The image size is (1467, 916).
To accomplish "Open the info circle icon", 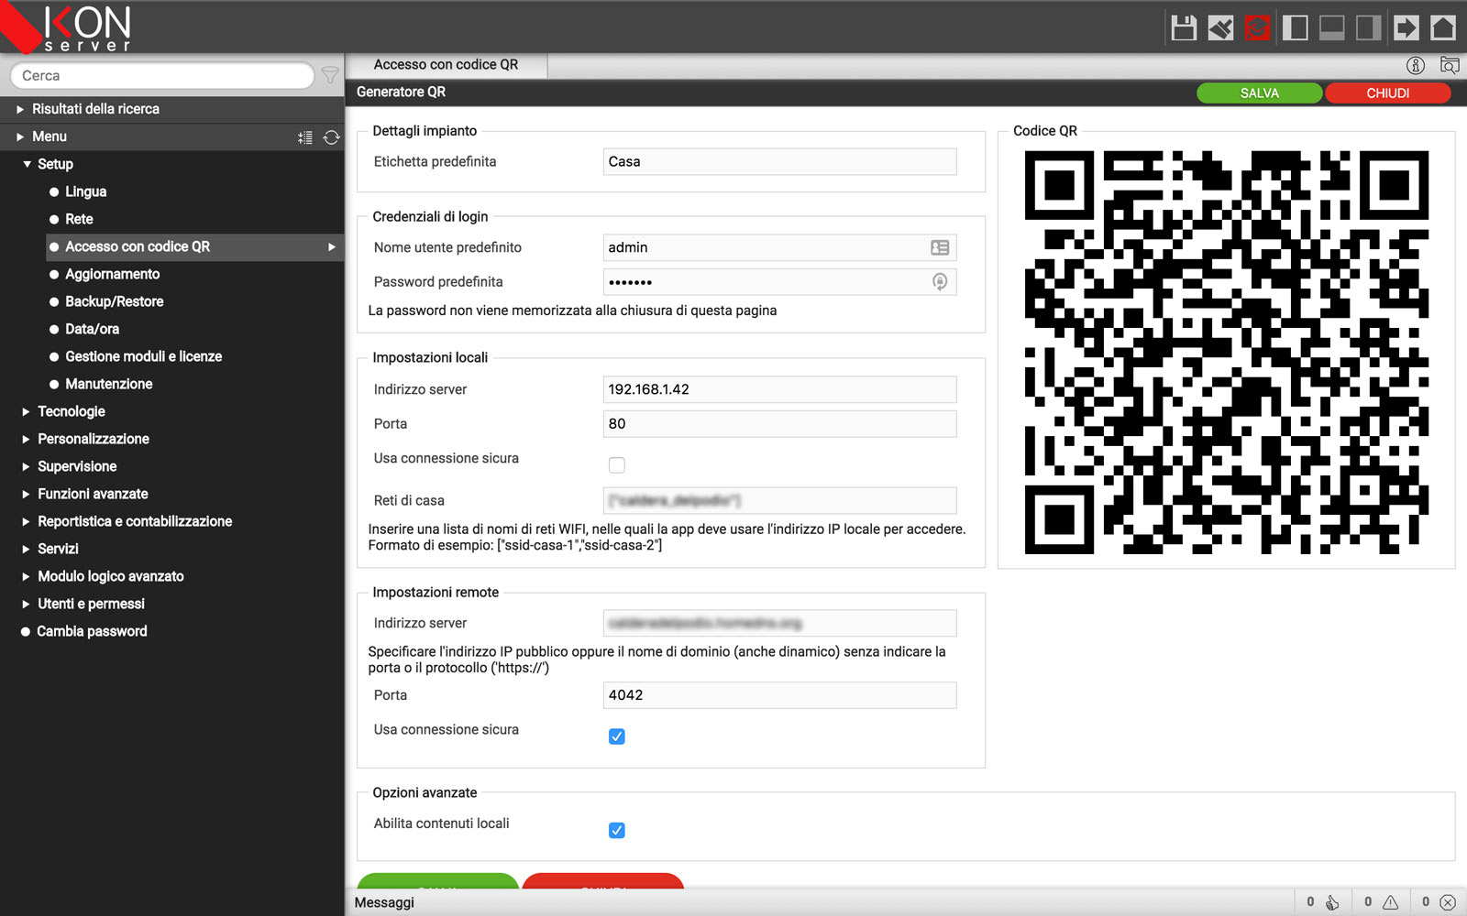I will point(1416,65).
